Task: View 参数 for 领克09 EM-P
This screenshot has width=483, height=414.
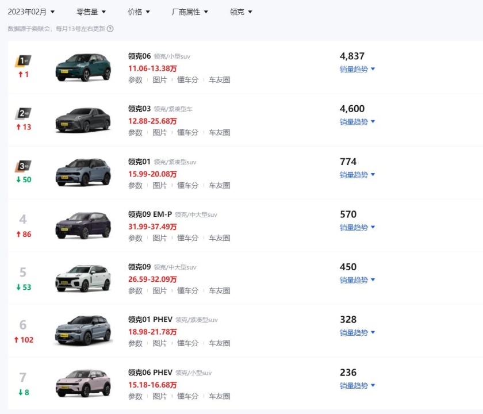Action: coord(135,238)
